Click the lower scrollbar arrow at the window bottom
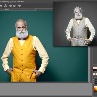This screenshot has width=97, height=97. [91, 96]
